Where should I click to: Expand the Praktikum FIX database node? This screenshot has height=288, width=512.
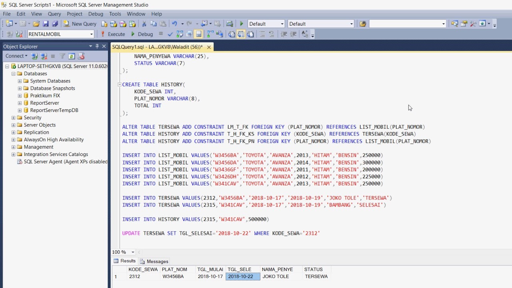tap(20, 96)
